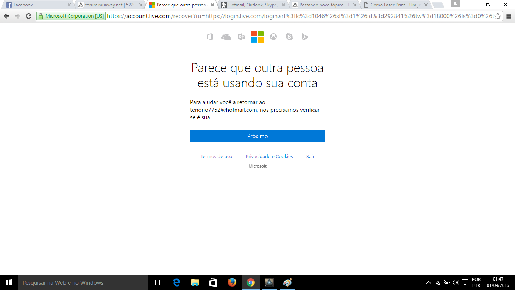Click the Outlook icon in header
515x290 pixels.
(242, 37)
